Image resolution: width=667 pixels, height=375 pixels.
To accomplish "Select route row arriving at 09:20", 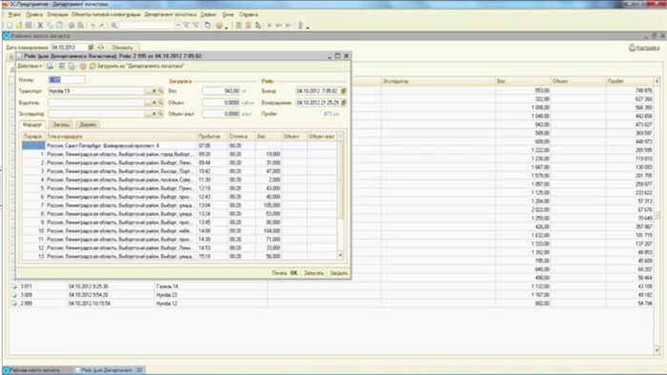I will tap(179, 154).
